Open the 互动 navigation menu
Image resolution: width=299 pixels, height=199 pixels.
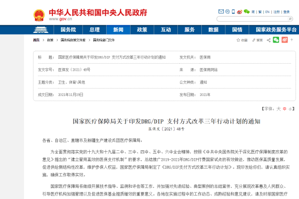(x=166, y=30)
